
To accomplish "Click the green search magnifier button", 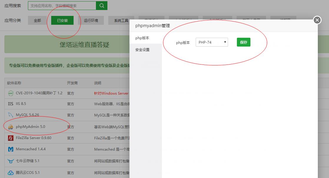I will tap(102, 6).
